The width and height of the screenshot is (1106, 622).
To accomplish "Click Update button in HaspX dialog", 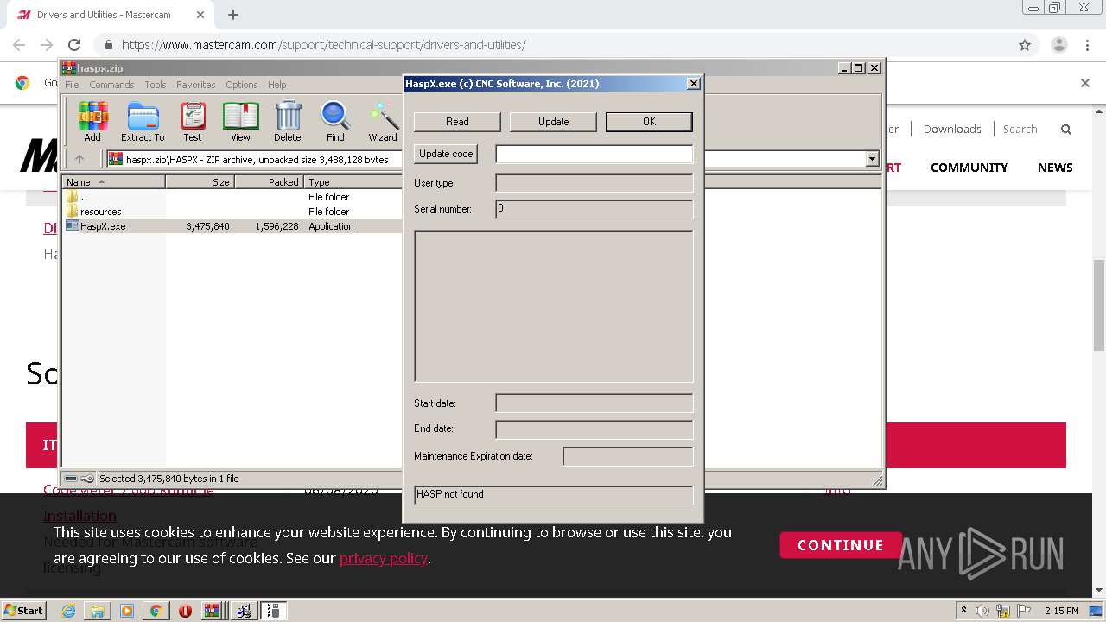I will tap(553, 122).
